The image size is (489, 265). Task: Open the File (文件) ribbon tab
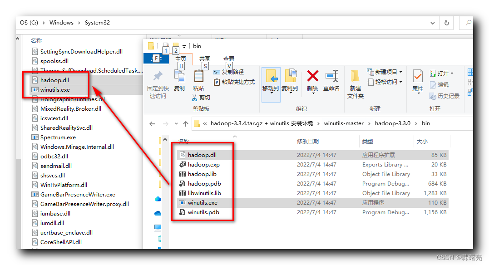(x=156, y=58)
